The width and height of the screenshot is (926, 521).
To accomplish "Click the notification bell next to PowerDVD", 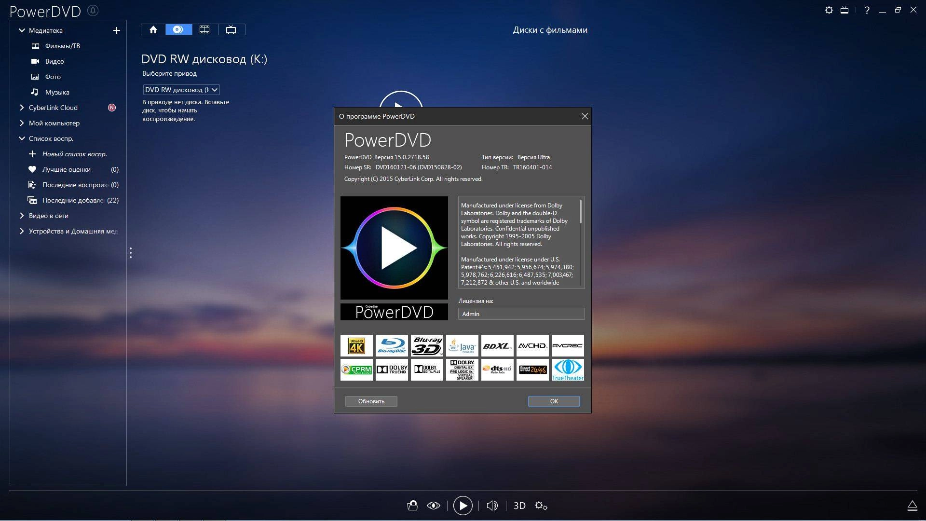I will [93, 10].
